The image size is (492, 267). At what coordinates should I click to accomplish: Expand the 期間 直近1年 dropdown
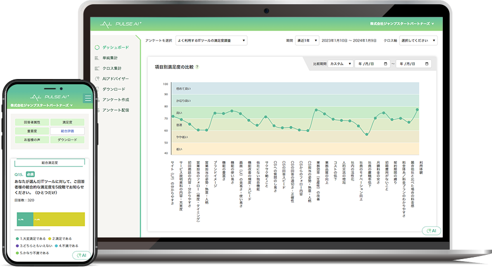307,41
